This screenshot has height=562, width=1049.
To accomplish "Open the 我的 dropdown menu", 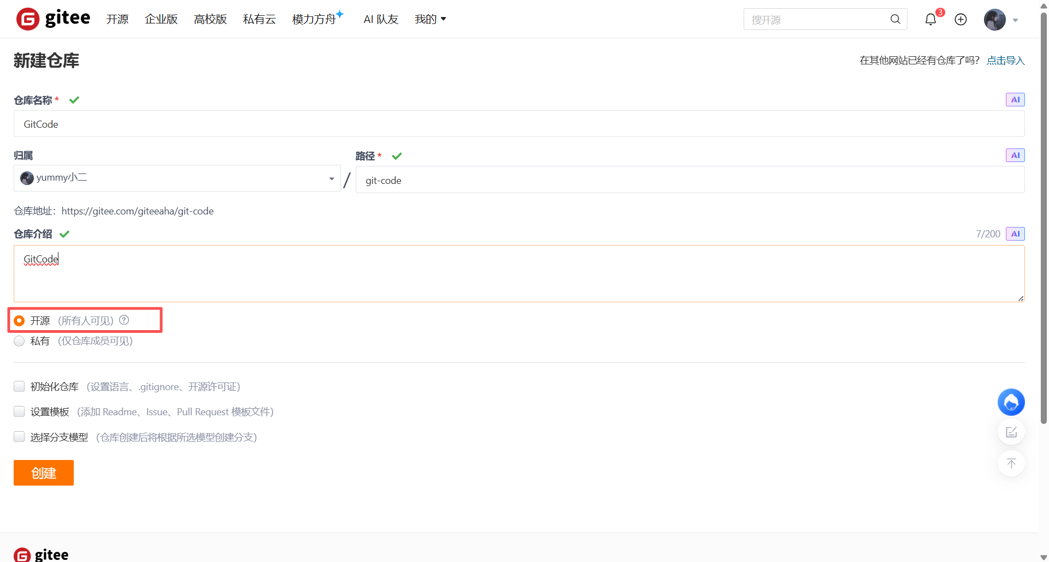I will tap(431, 19).
